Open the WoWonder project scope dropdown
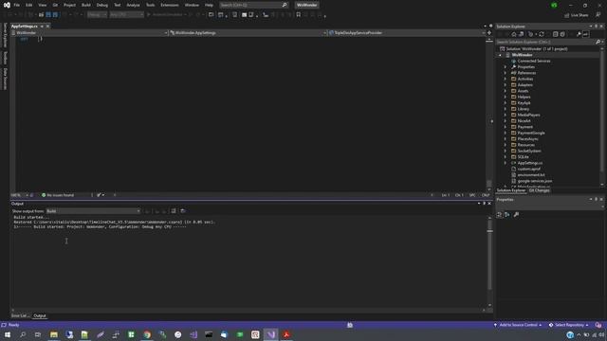607x341 pixels. coord(90,33)
